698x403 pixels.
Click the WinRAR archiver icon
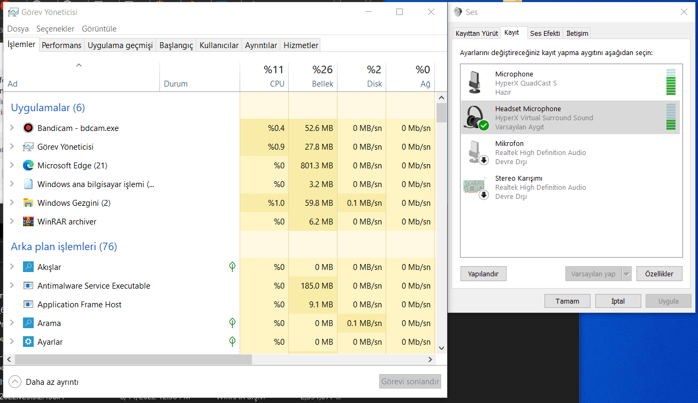28,221
